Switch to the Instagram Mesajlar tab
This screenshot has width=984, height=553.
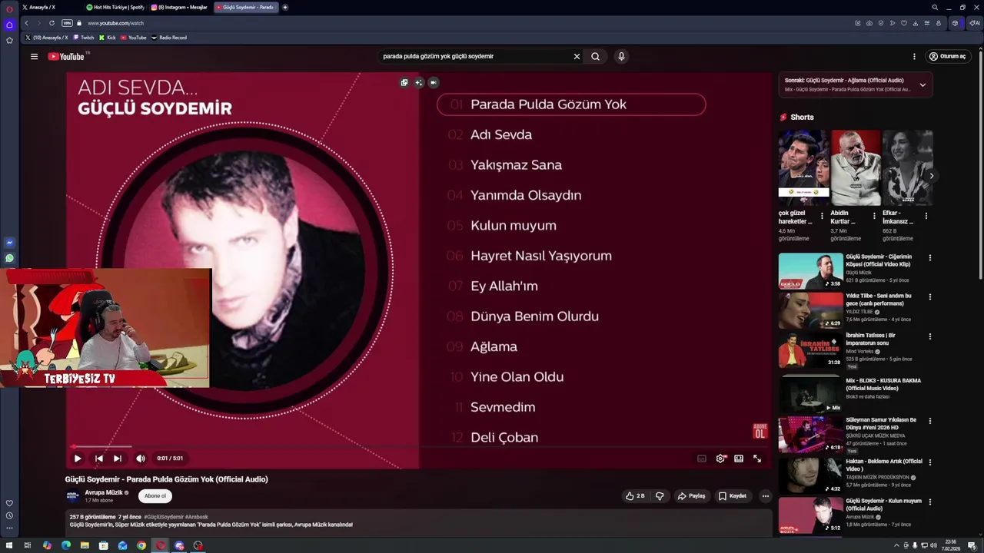point(180,7)
